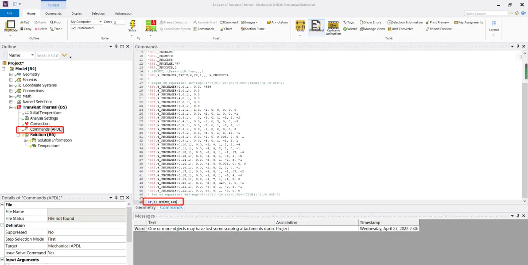Open the Analysis insert button
This screenshot has height=265, width=528.
pyautogui.click(x=151, y=26)
